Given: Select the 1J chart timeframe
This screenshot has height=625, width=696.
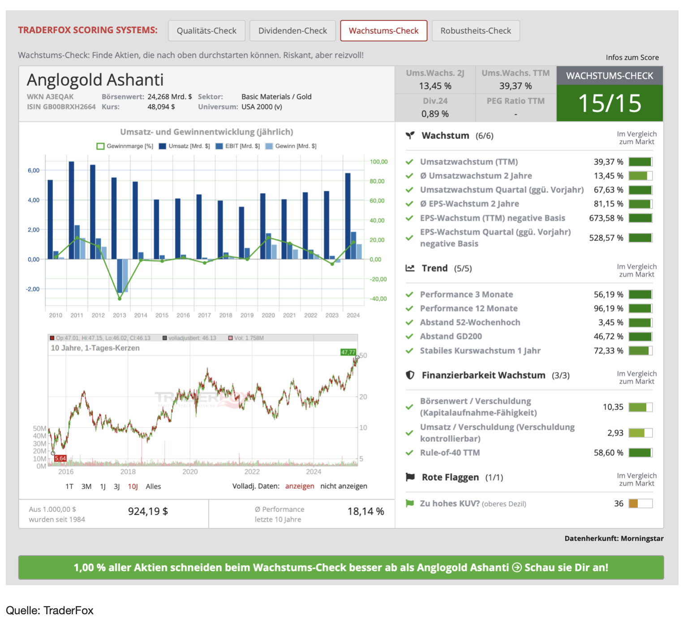Looking at the screenshot, I should (x=103, y=486).
